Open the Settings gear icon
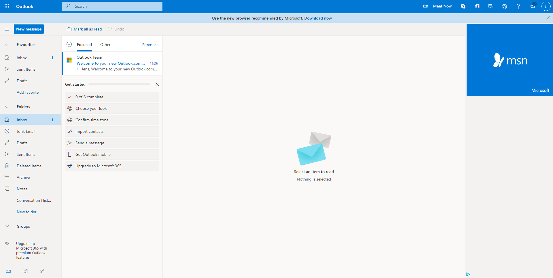553x278 pixels. coord(505,6)
